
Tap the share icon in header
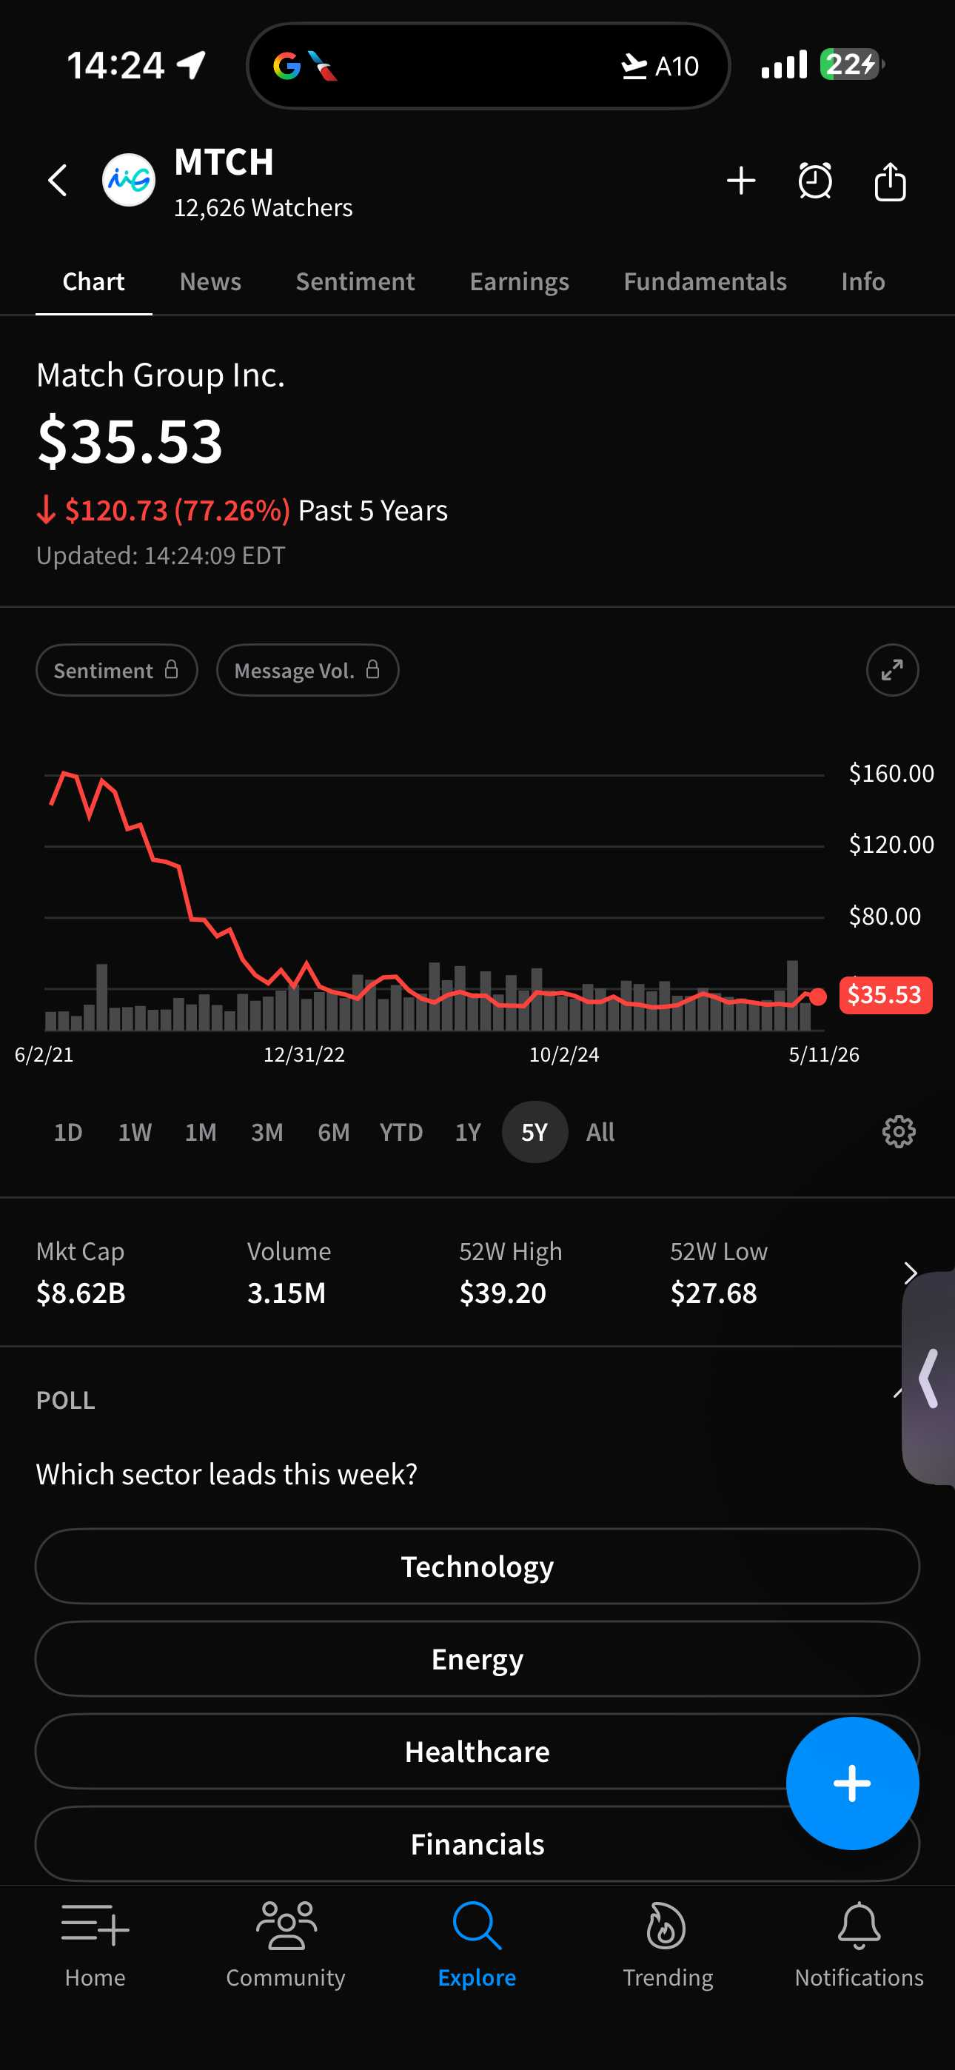[890, 181]
